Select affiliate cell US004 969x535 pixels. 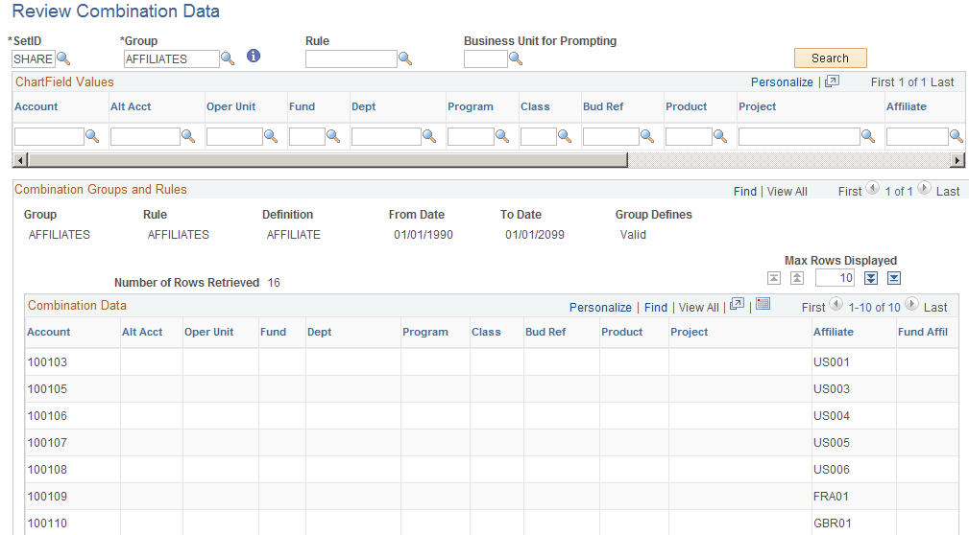[x=832, y=416]
